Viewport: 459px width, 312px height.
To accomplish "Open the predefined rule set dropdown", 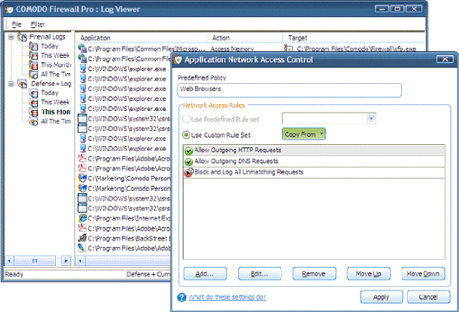I will [x=371, y=118].
